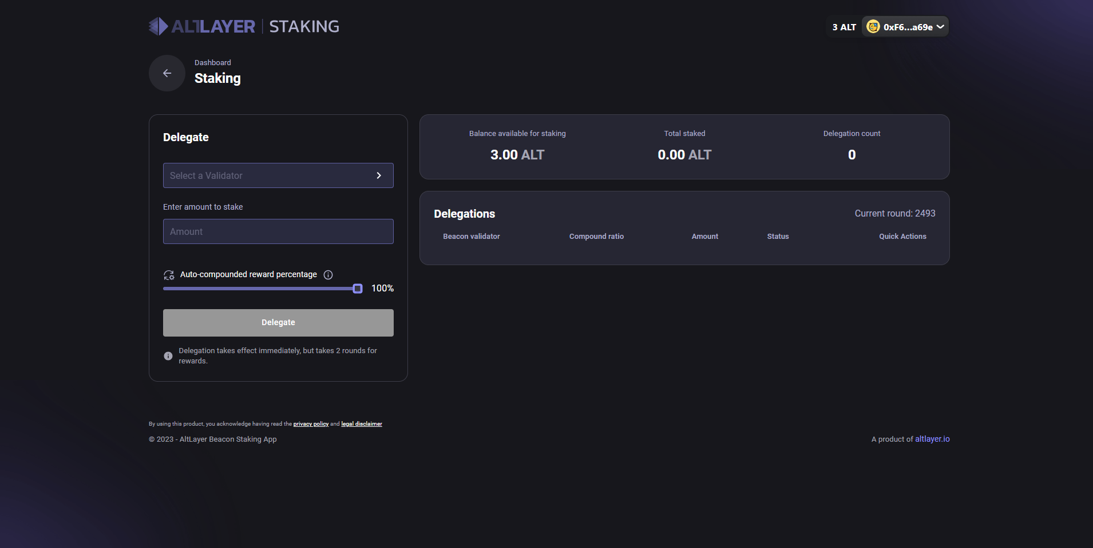Viewport: 1093px width, 548px height.
Task: Click the Delegations section heading
Action: pyautogui.click(x=465, y=214)
